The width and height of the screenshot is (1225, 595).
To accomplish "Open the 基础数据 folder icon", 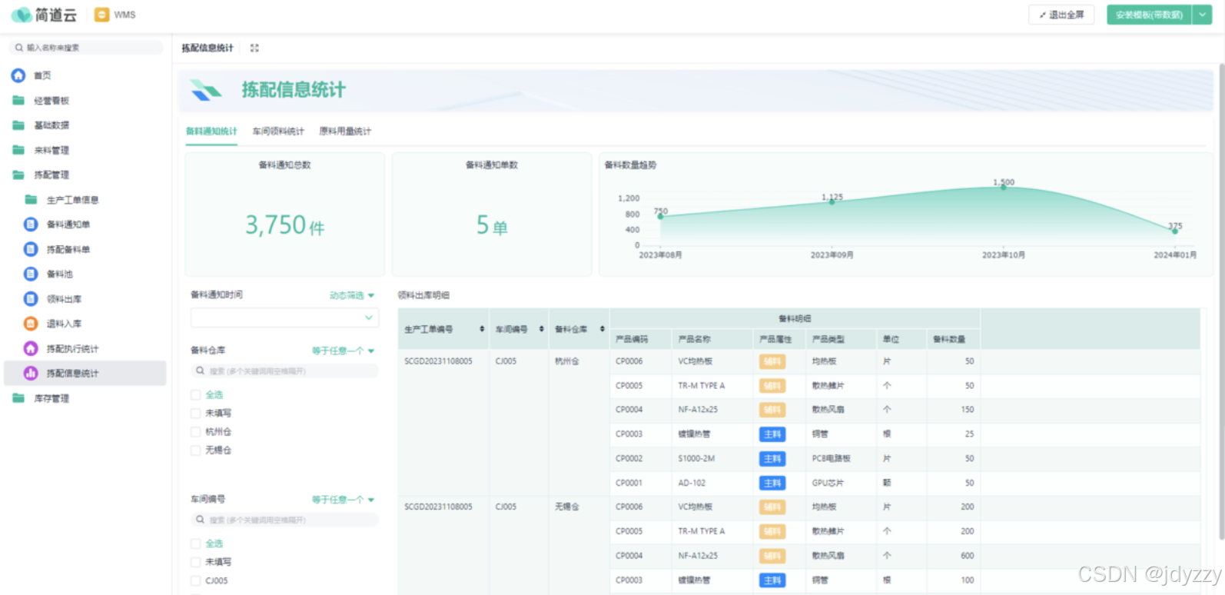I will (x=18, y=125).
